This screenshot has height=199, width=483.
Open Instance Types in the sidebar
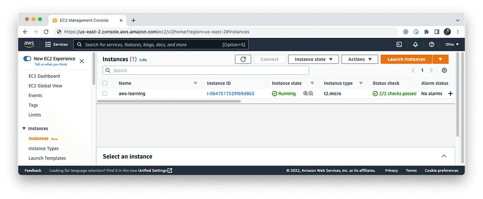(43, 148)
